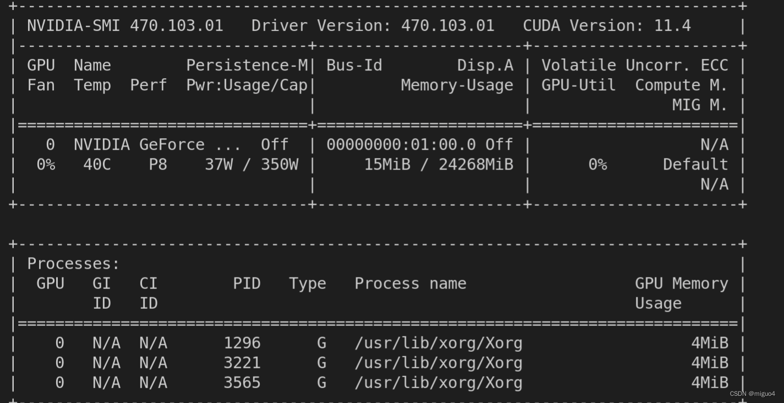784x403 pixels.
Task: Select the GPU Memory header text
Action: click(682, 284)
